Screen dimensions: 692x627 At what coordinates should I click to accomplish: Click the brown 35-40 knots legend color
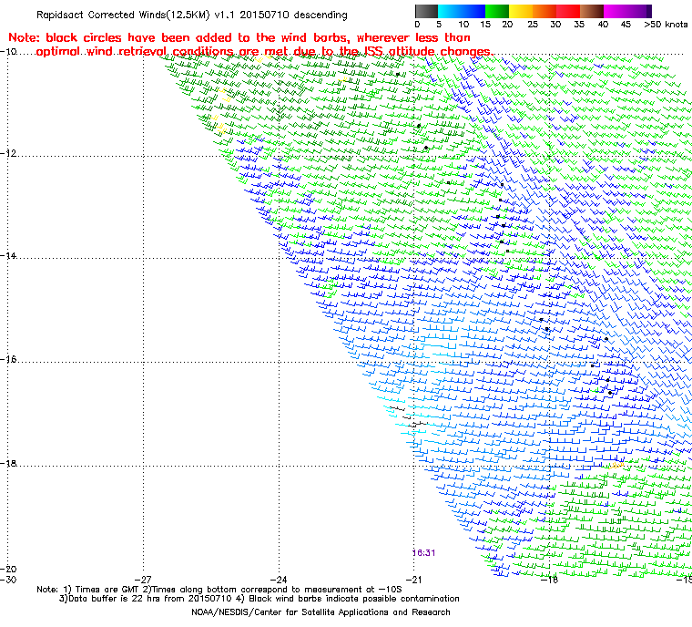pos(592,12)
